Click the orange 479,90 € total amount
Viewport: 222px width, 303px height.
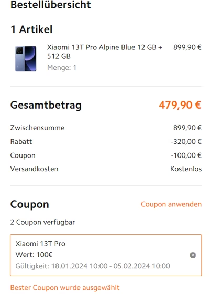coord(180,105)
